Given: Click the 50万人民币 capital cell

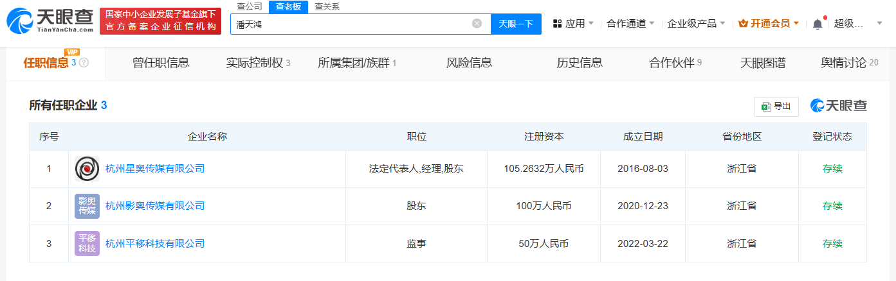Looking at the screenshot, I should (544, 243).
